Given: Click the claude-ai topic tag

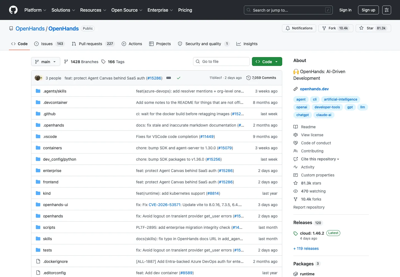Looking at the screenshot, I should 324,115.
